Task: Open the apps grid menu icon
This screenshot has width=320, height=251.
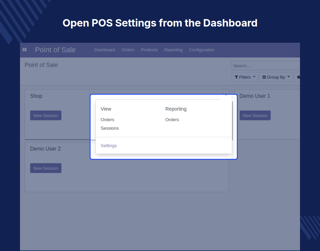Action: coord(25,50)
